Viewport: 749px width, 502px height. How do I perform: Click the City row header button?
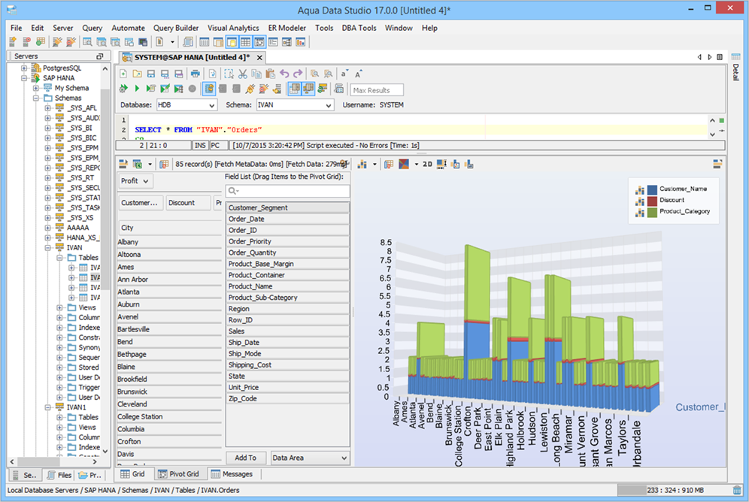(x=169, y=228)
